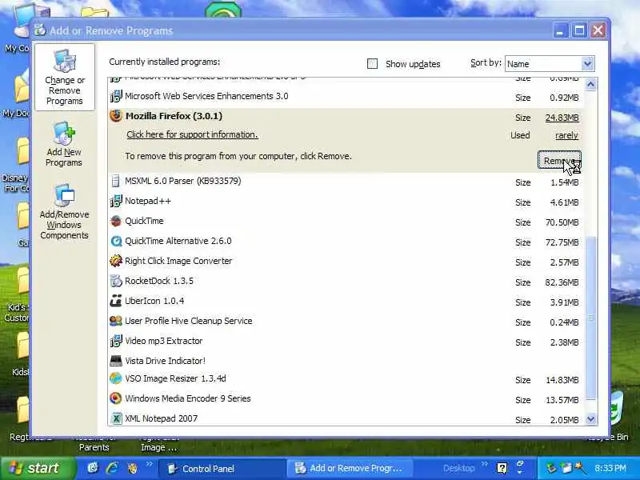Select XML Notepad 2007 entry
The height and width of the screenshot is (480, 640).
[346, 418]
